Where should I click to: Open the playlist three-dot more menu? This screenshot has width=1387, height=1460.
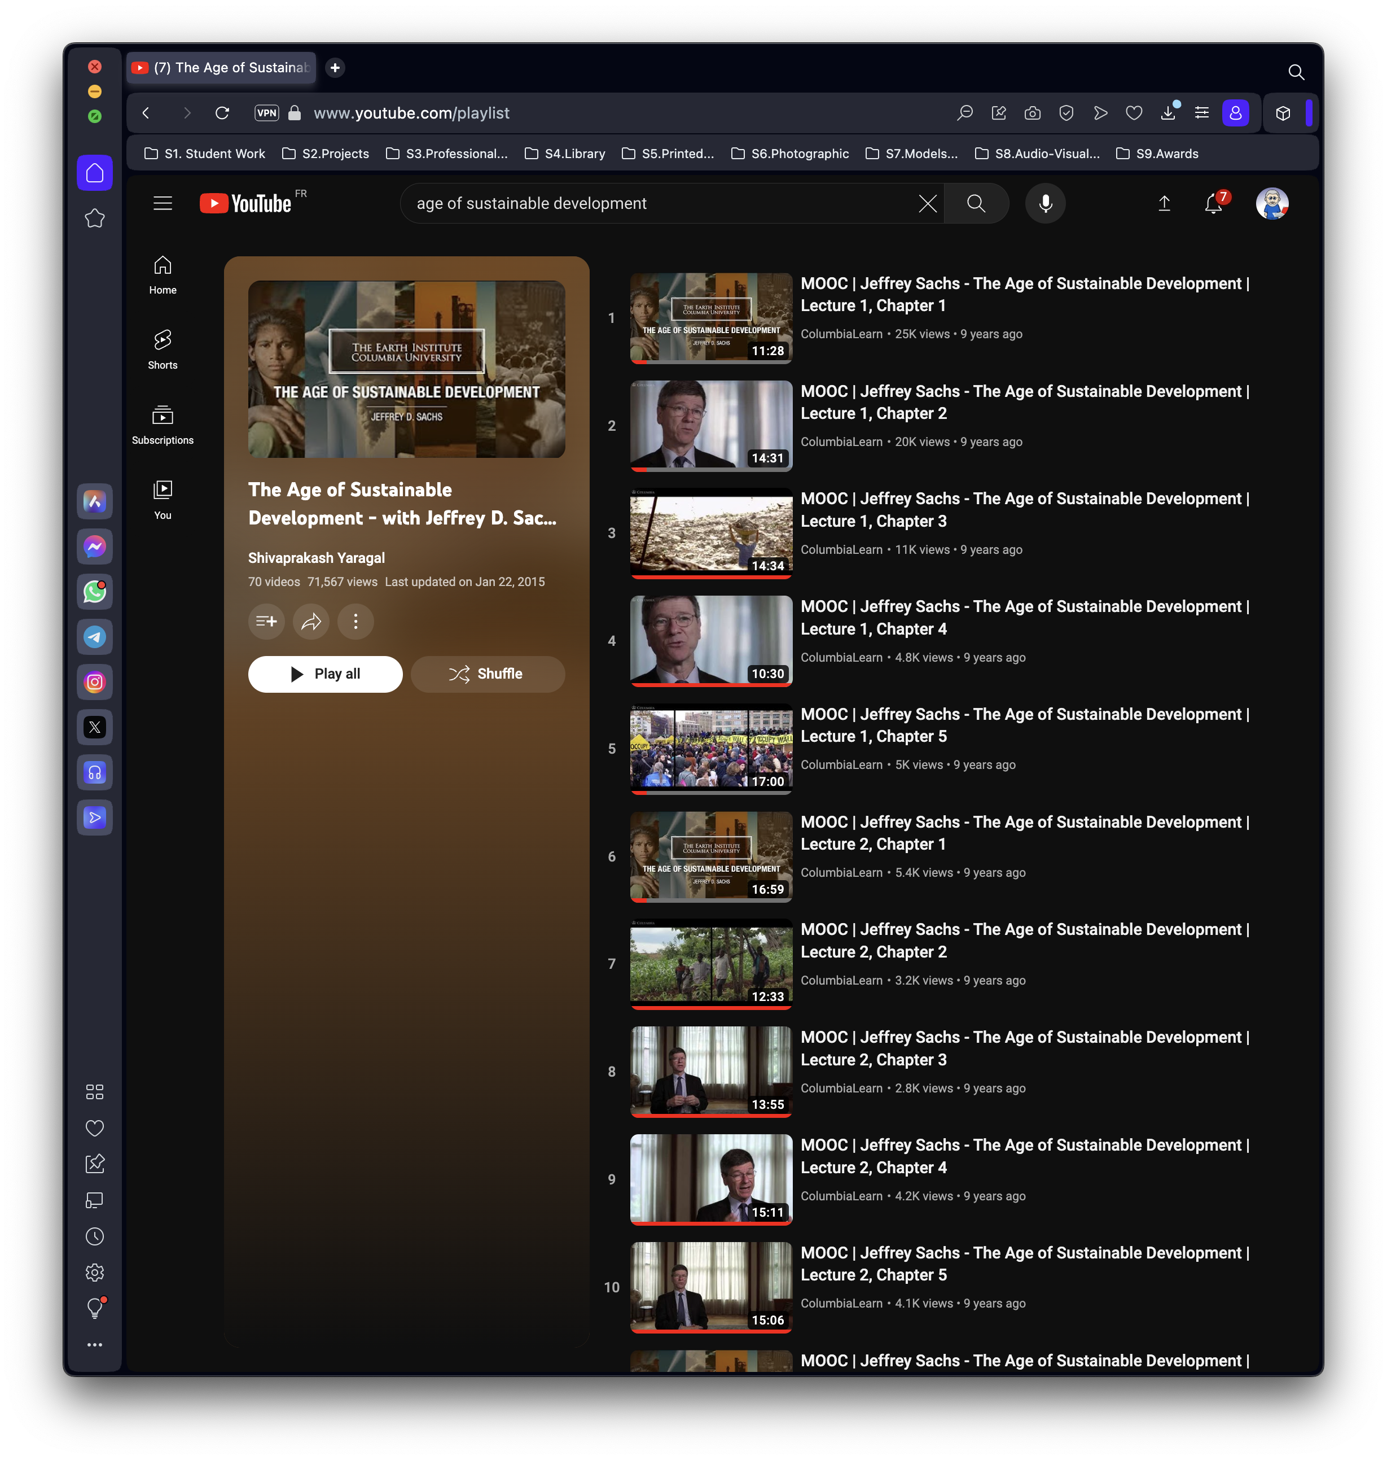355,621
